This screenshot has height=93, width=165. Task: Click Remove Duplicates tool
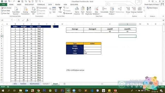tap(89, 11)
